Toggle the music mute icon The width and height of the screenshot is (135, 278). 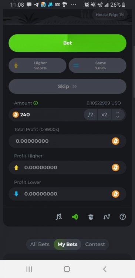coord(59,217)
